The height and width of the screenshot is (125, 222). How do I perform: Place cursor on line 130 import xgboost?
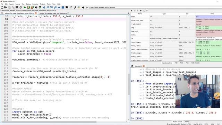(27, 112)
